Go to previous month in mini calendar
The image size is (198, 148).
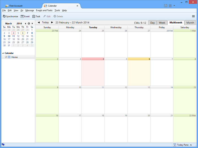[x=25, y=23]
